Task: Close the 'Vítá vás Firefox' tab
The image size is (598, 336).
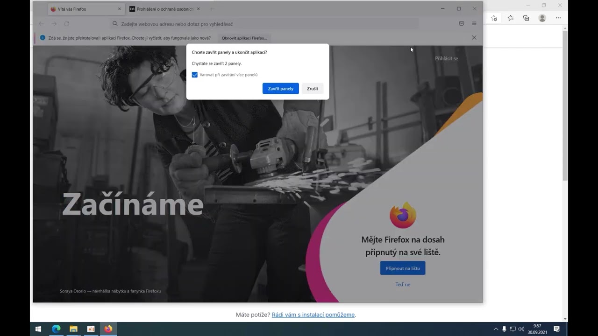Action: 120,9
